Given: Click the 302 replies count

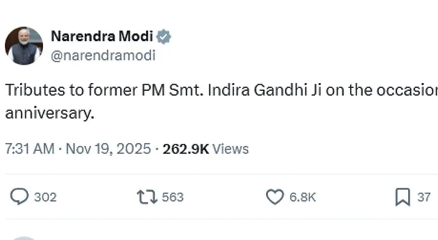Looking at the screenshot, I should (46, 197).
